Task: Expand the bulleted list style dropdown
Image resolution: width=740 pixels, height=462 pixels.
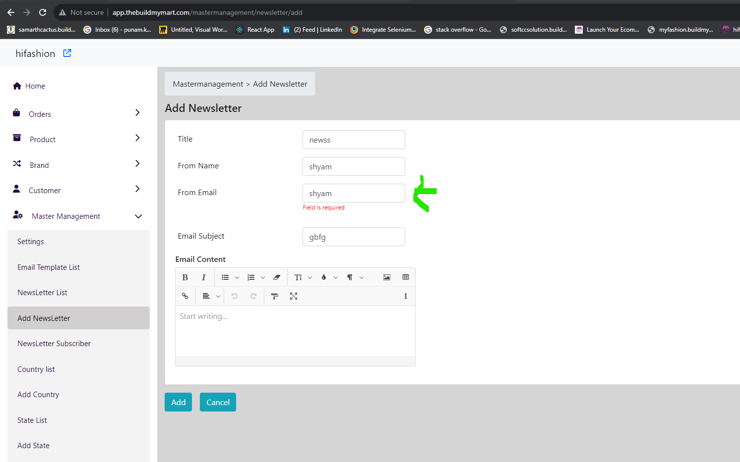Action: (237, 277)
